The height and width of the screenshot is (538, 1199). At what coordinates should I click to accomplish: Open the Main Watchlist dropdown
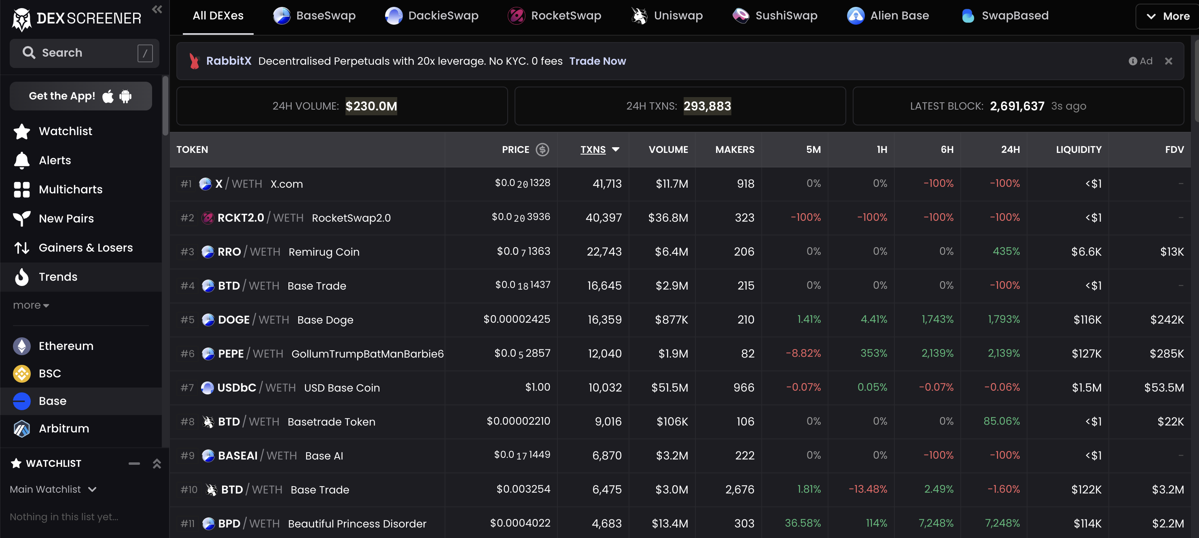pos(53,489)
